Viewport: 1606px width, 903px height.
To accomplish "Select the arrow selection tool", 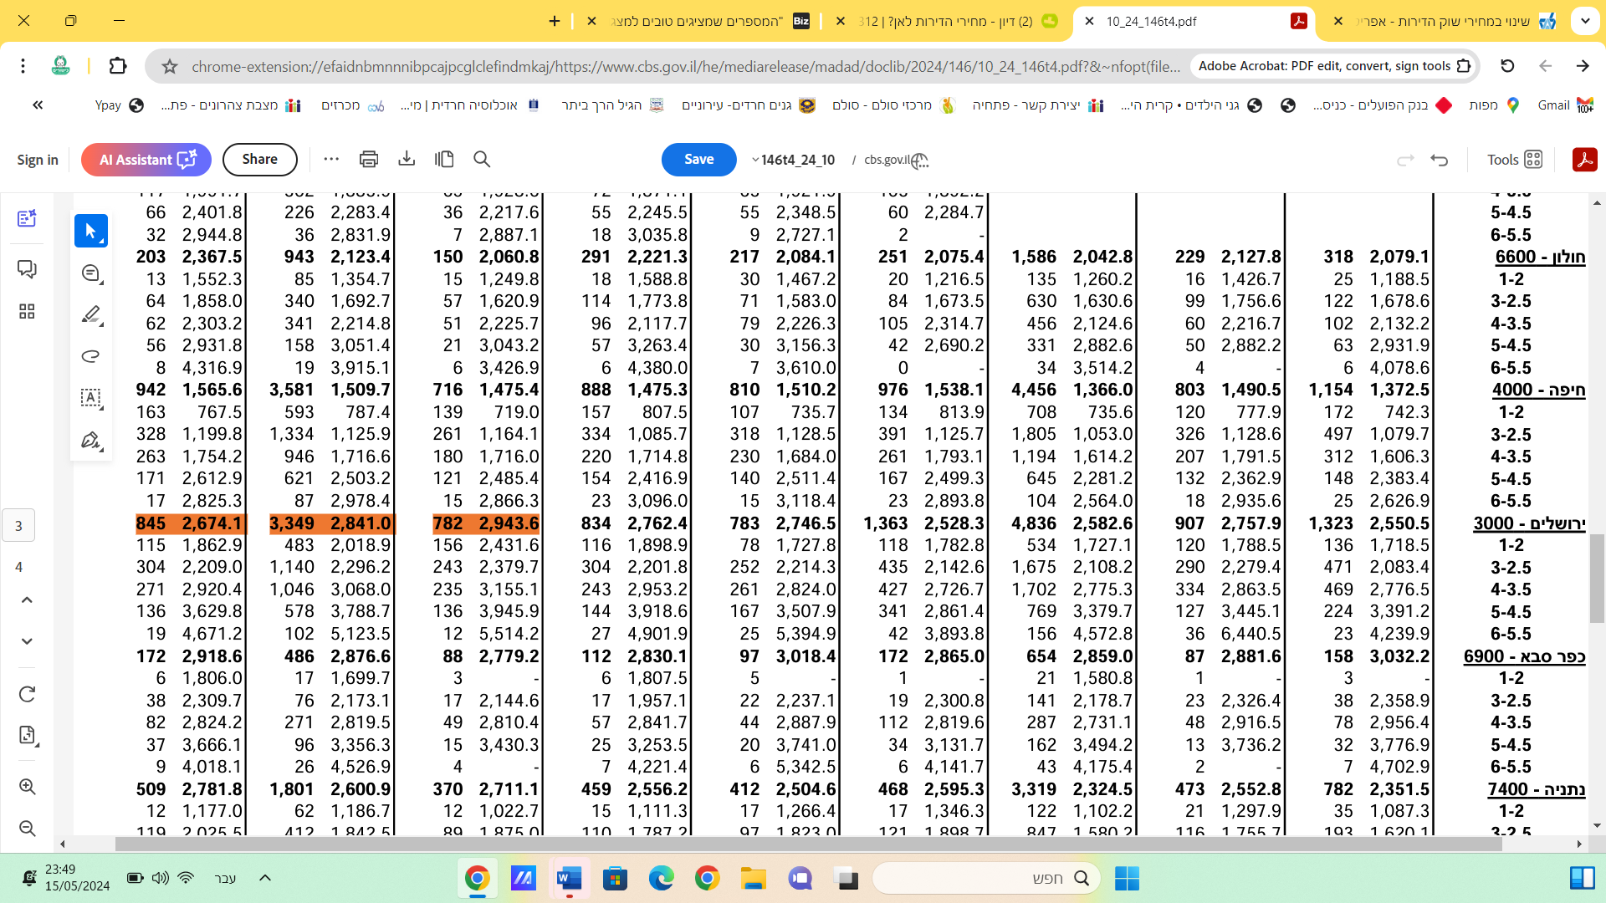I will click(x=90, y=231).
